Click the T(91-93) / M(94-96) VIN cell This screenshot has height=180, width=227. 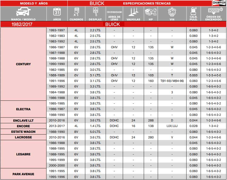[172, 81]
